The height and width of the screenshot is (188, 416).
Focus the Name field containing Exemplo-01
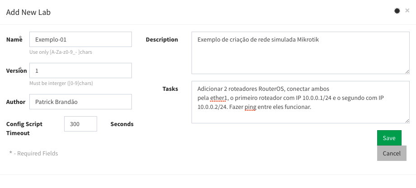[80, 39]
